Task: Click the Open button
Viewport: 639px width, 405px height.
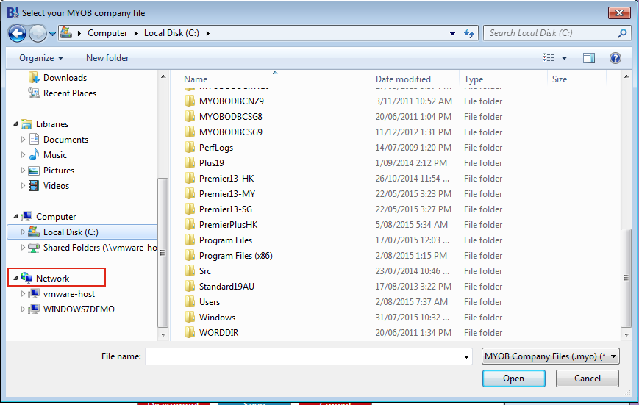Action: tap(513, 379)
